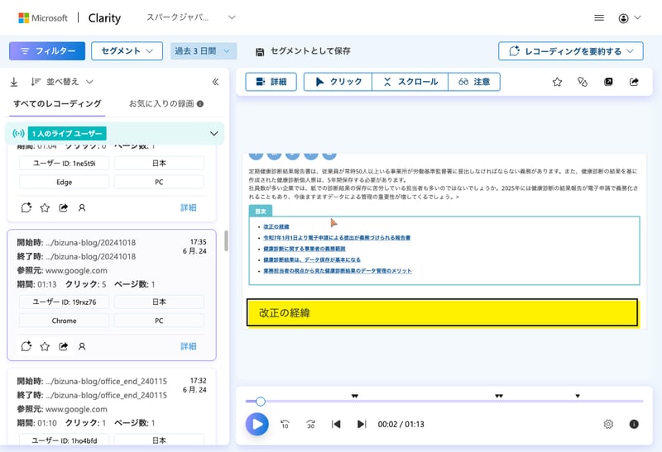Click the playback progress slider handle

(261, 402)
